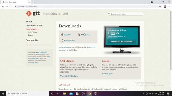The image size is (172, 96).
Task: Click the GUI Clients heading
Action: click(67, 61)
